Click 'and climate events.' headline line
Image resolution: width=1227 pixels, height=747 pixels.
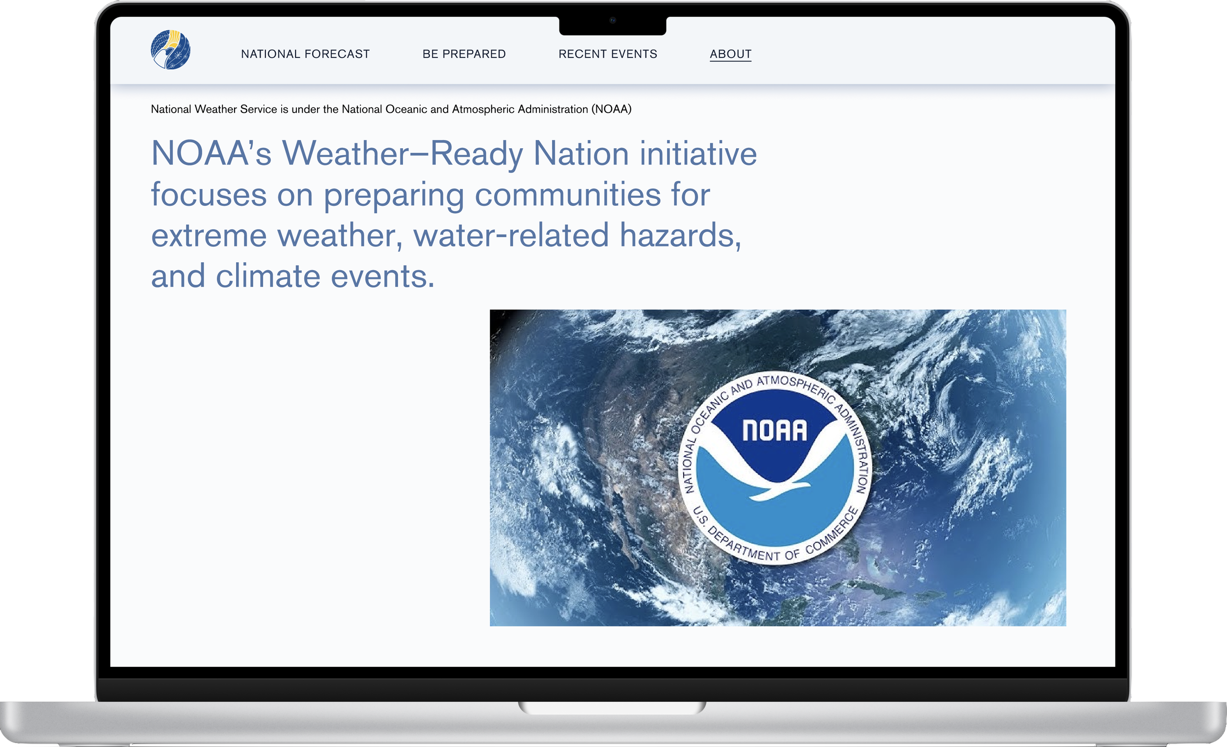293,276
